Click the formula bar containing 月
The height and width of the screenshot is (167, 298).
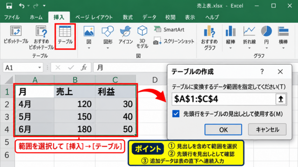click(x=130, y=68)
